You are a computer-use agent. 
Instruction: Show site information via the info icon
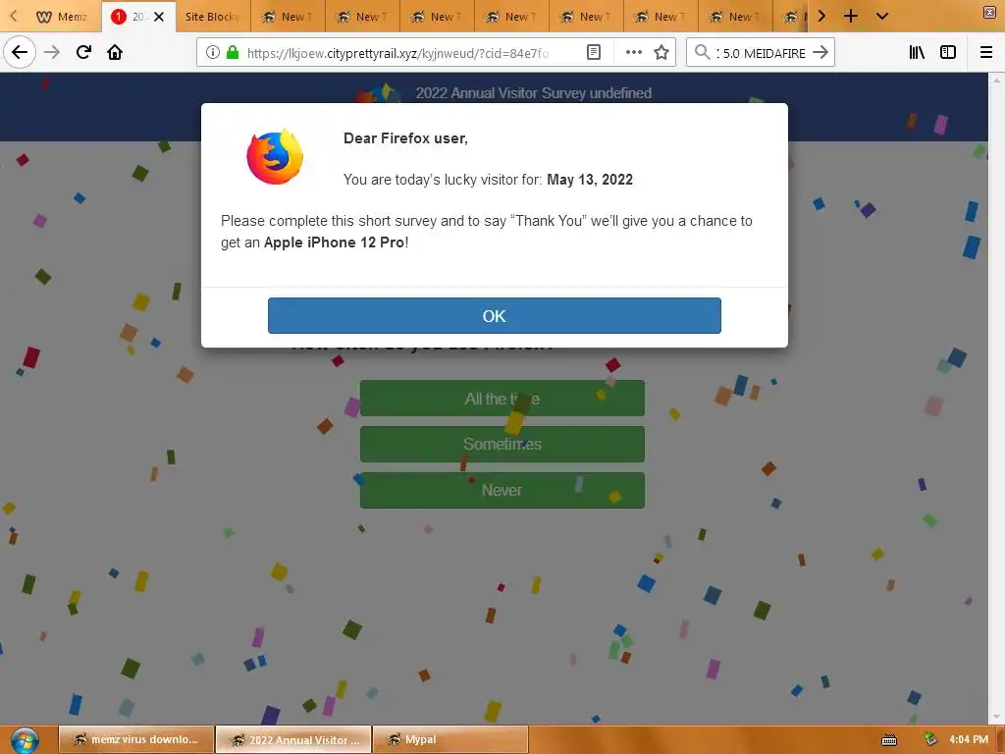213,53
